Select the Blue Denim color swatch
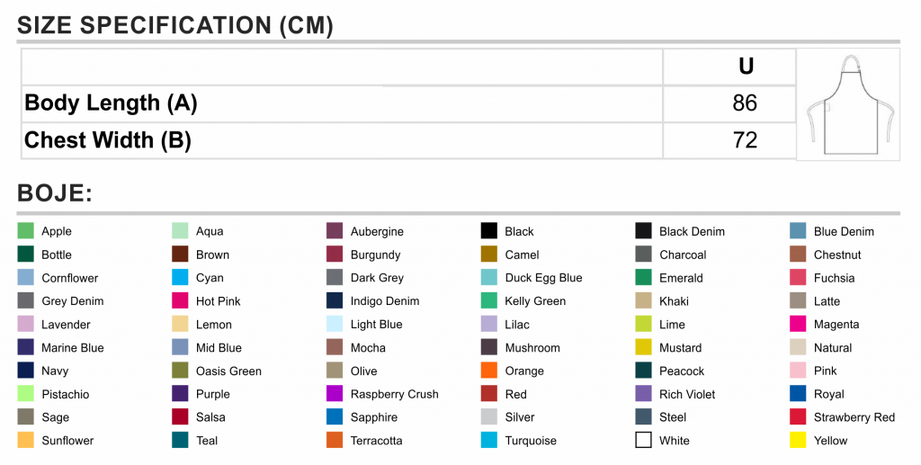 coord(799,231)
